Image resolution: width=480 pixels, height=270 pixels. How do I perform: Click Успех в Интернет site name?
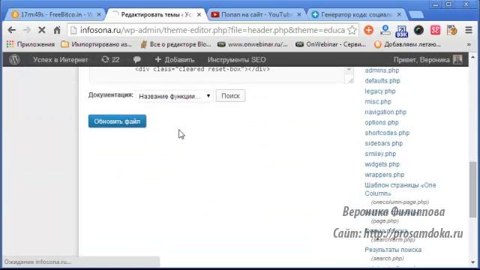61,60
